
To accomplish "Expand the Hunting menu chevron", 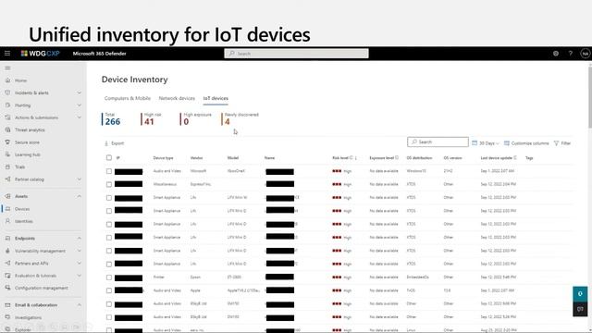I will [80, 105].
